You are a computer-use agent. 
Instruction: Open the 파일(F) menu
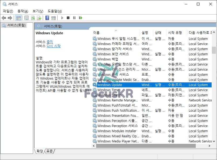[8, 11]
